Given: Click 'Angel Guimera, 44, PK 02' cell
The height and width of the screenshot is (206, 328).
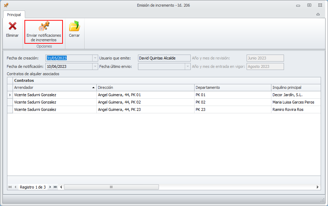Looking at the screenshot, I should tap(145, 102).
